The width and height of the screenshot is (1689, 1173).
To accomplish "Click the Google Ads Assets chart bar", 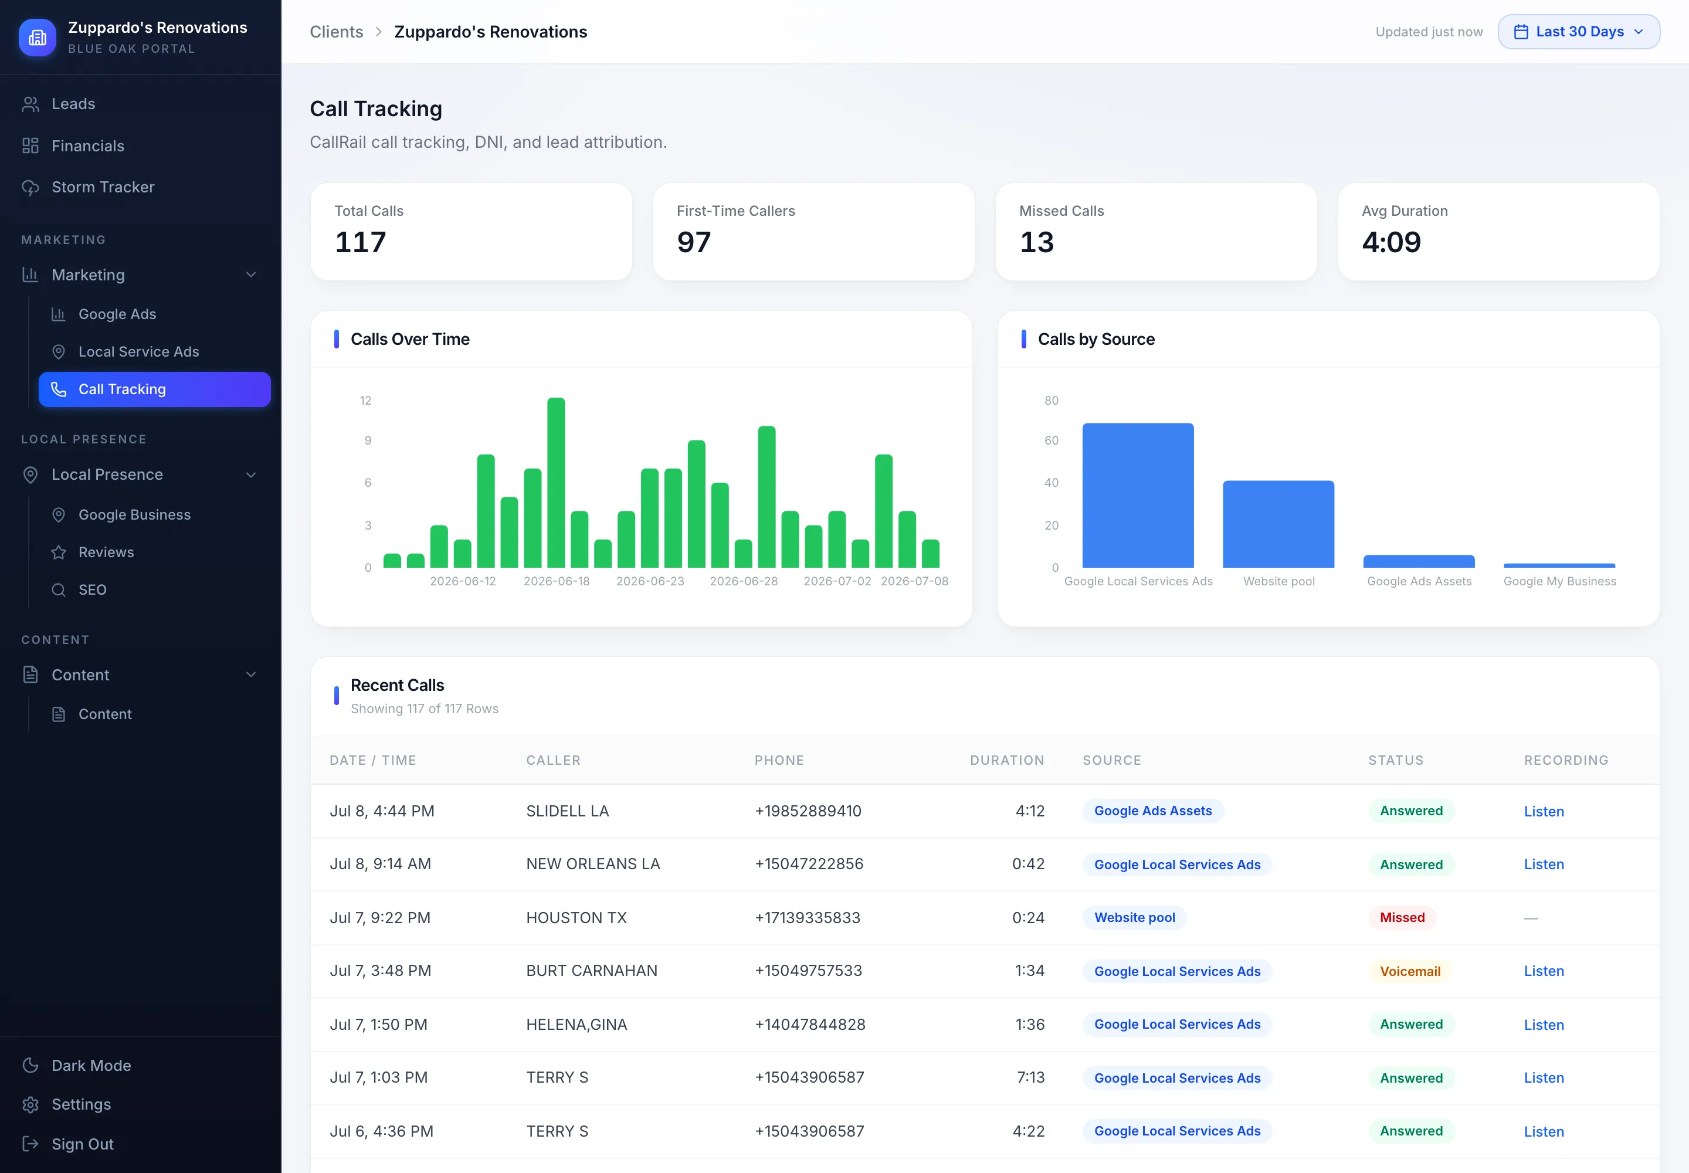I will tap(1419, 561).
